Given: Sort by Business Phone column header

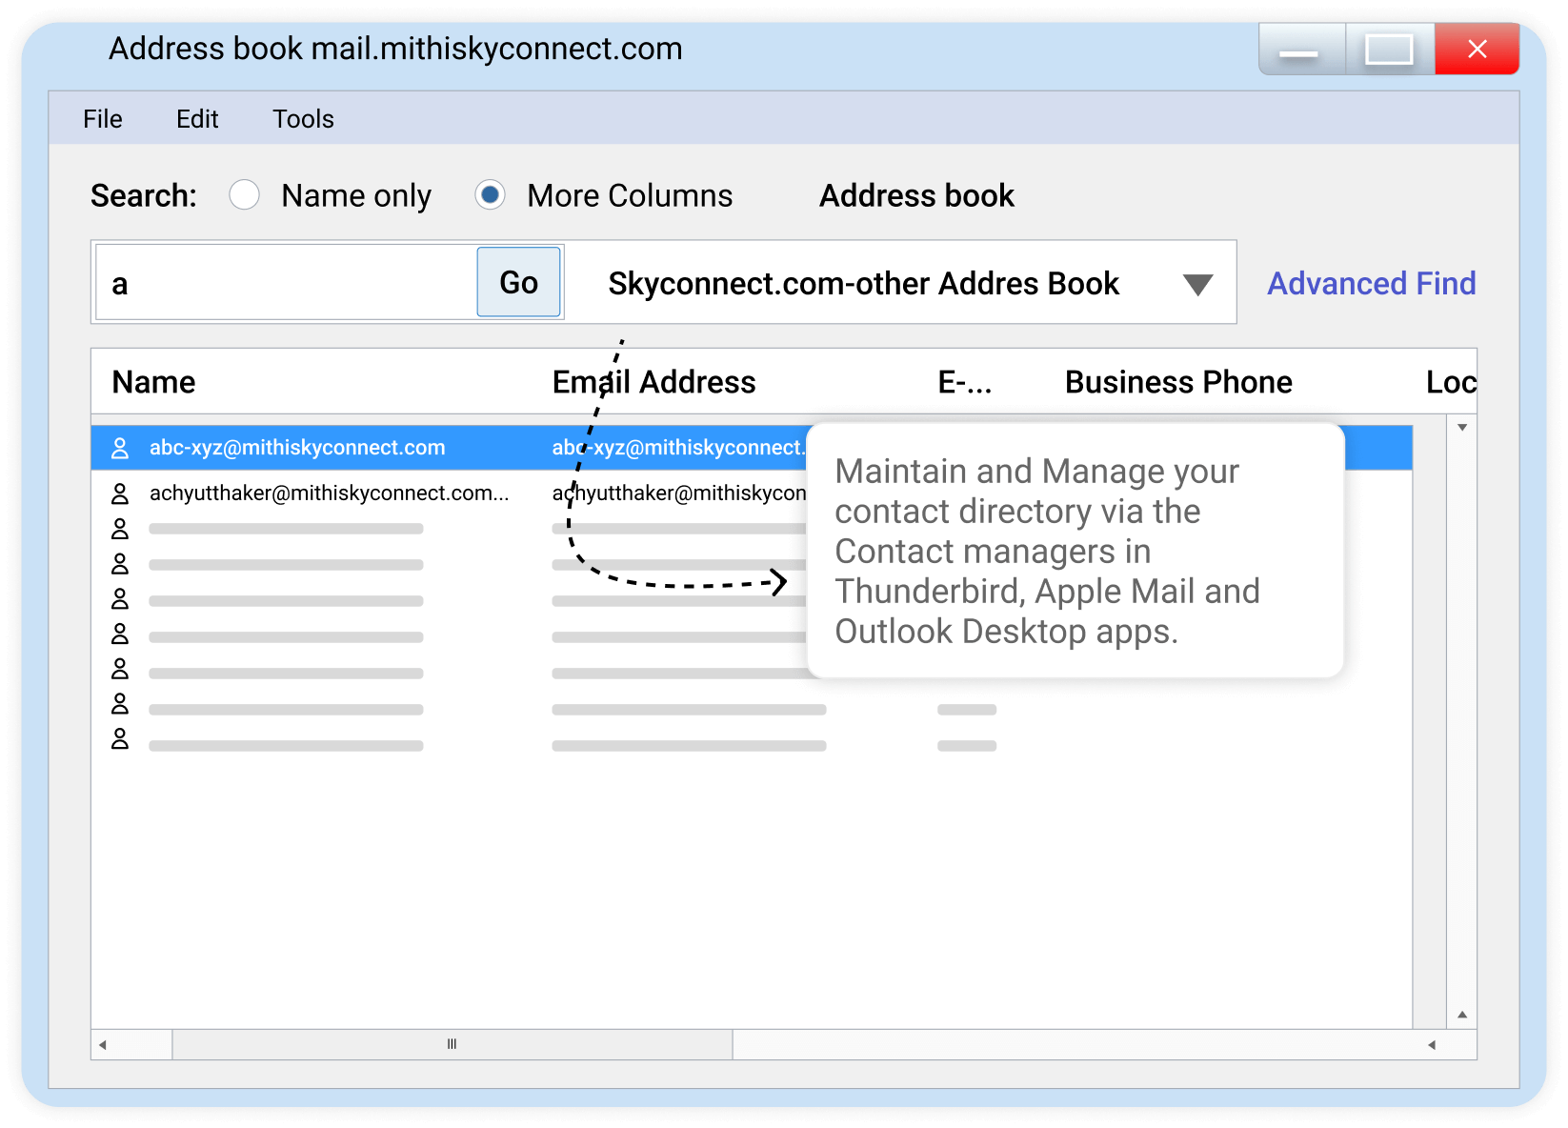Looking at the screenshot, I should [1178, 382].
